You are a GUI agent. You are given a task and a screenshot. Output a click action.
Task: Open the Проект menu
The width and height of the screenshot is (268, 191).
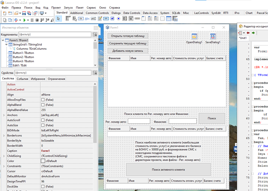[55, 8]
